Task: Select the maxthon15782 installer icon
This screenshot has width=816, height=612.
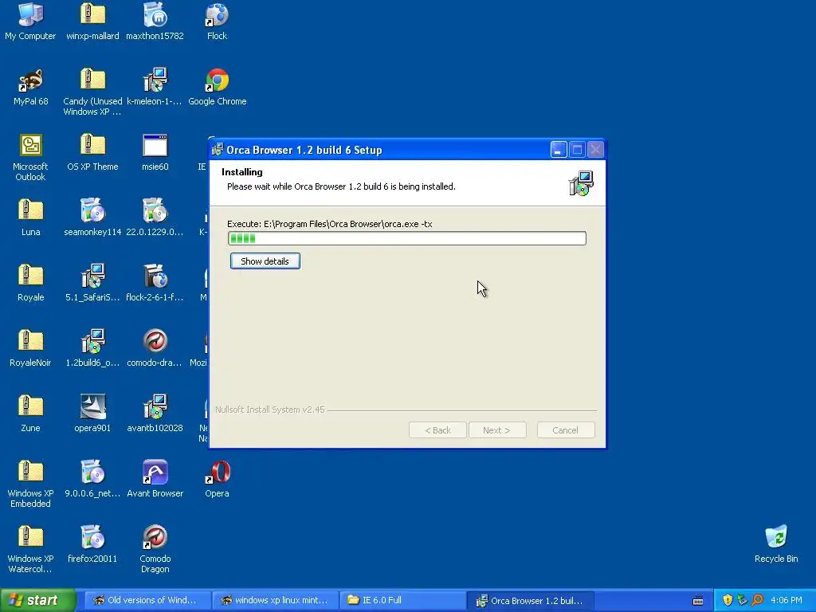Action: point(155,16)
